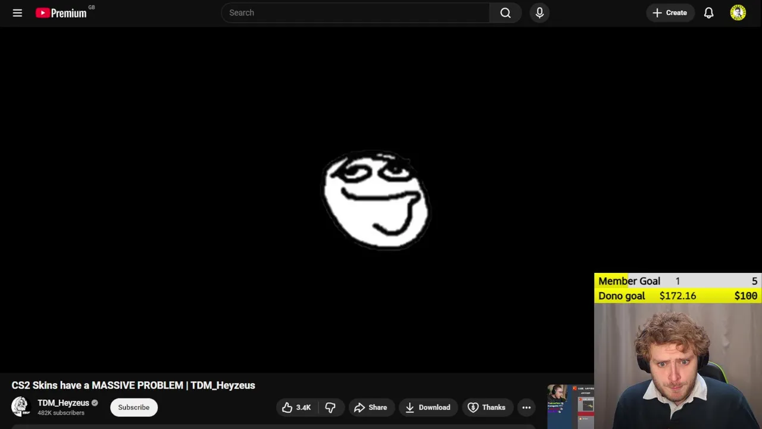The width and height of the screenshot is (762, 429).
Task: Open the TDM_Heyzeus channel avatar
Action: 20,407
